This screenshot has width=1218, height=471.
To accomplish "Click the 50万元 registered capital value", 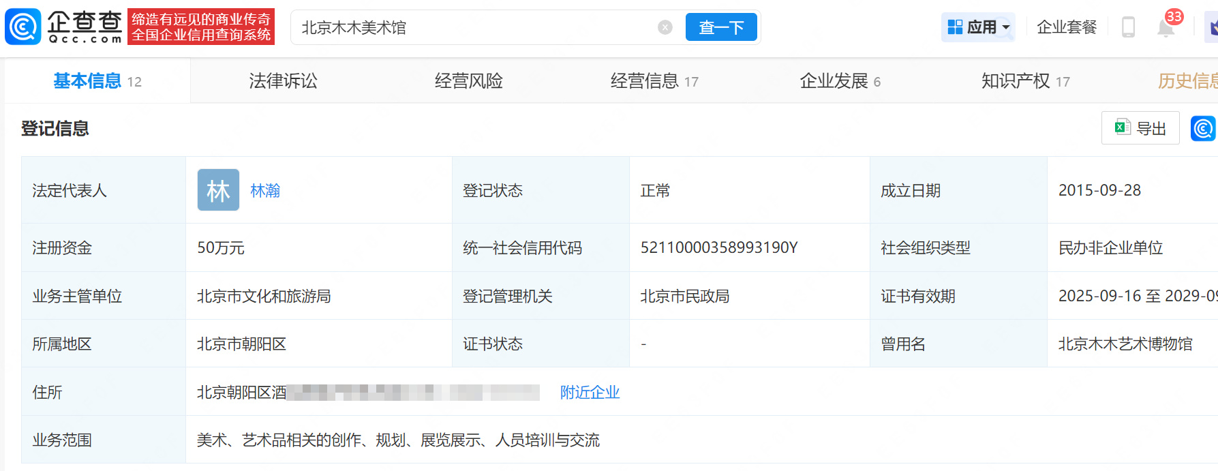I will [x=221, y=248].
